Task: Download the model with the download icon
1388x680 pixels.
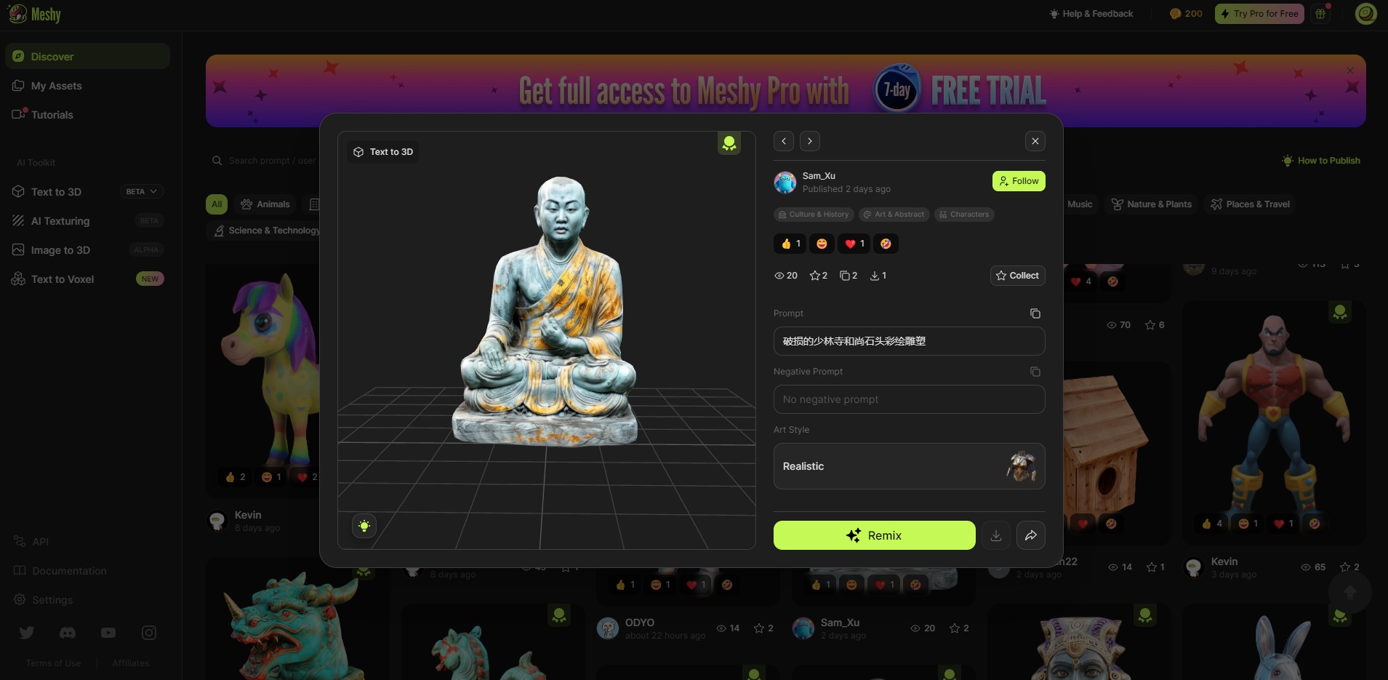Action: tap(996, 535)
